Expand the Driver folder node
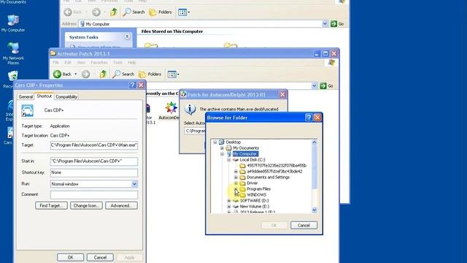467x263 pixels. pyautogui.click(x=236, y=183)
